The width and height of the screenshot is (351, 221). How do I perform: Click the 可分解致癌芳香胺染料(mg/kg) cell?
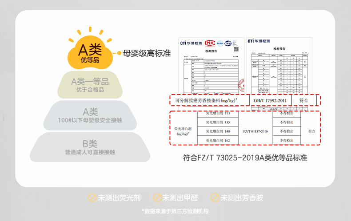[x=210, y=100]
